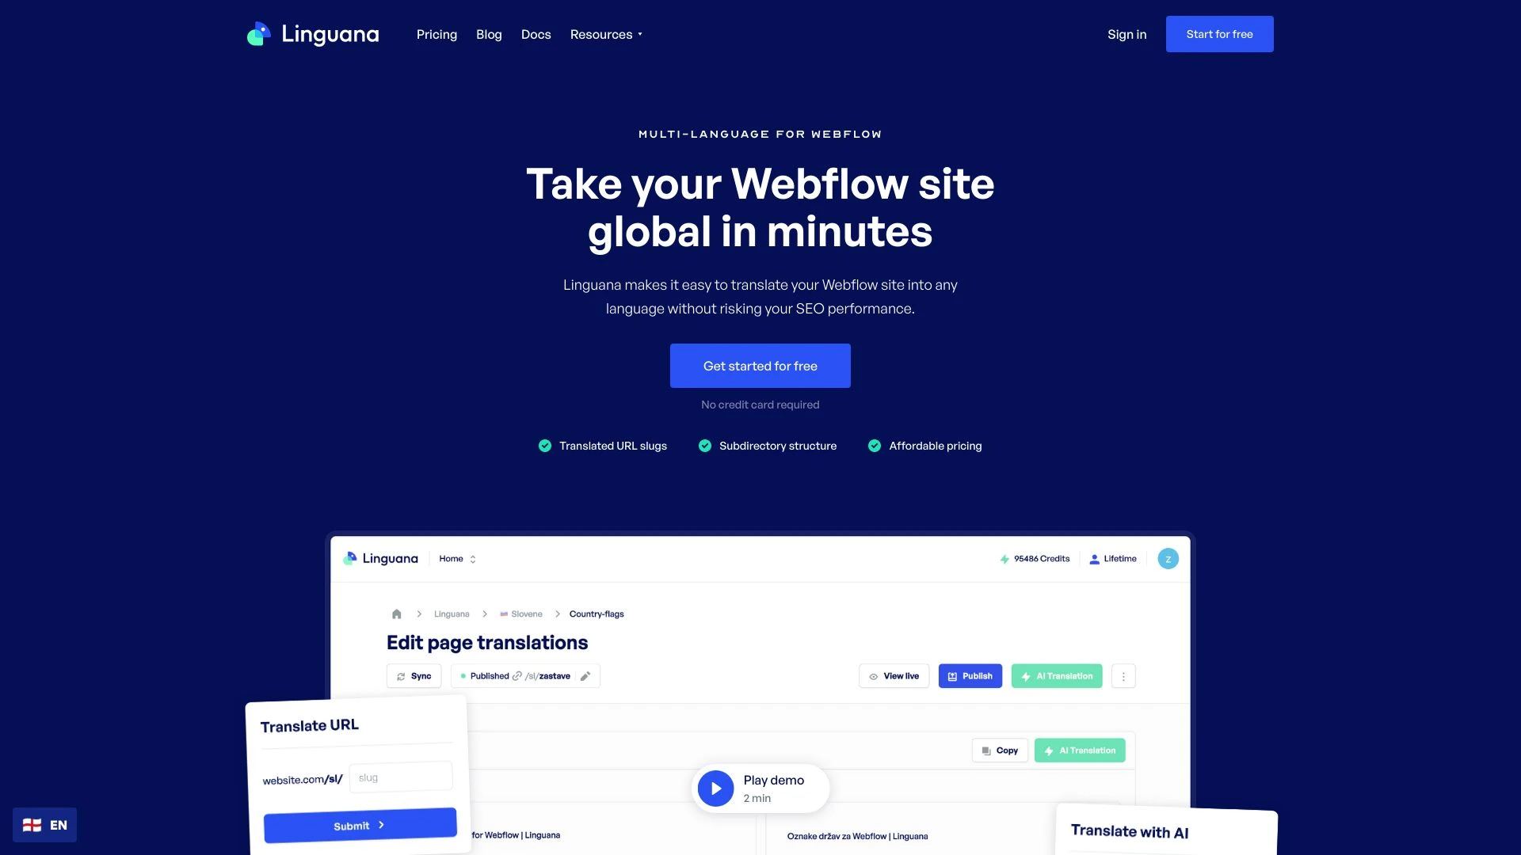Click the Home page selector dropdown
Screen dimensions: 1521x855
coord(456,558)
